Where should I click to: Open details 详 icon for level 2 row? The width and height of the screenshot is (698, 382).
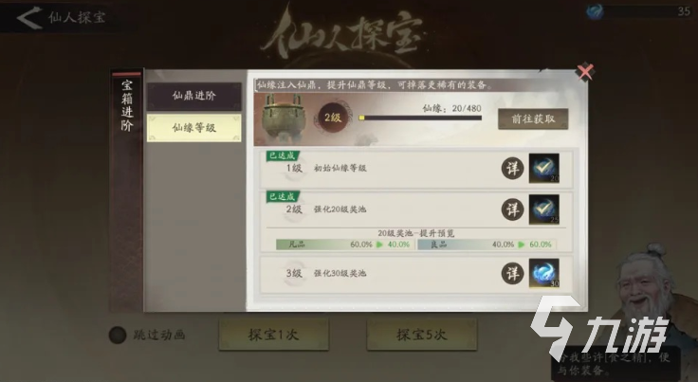click(x=512, y=209)
